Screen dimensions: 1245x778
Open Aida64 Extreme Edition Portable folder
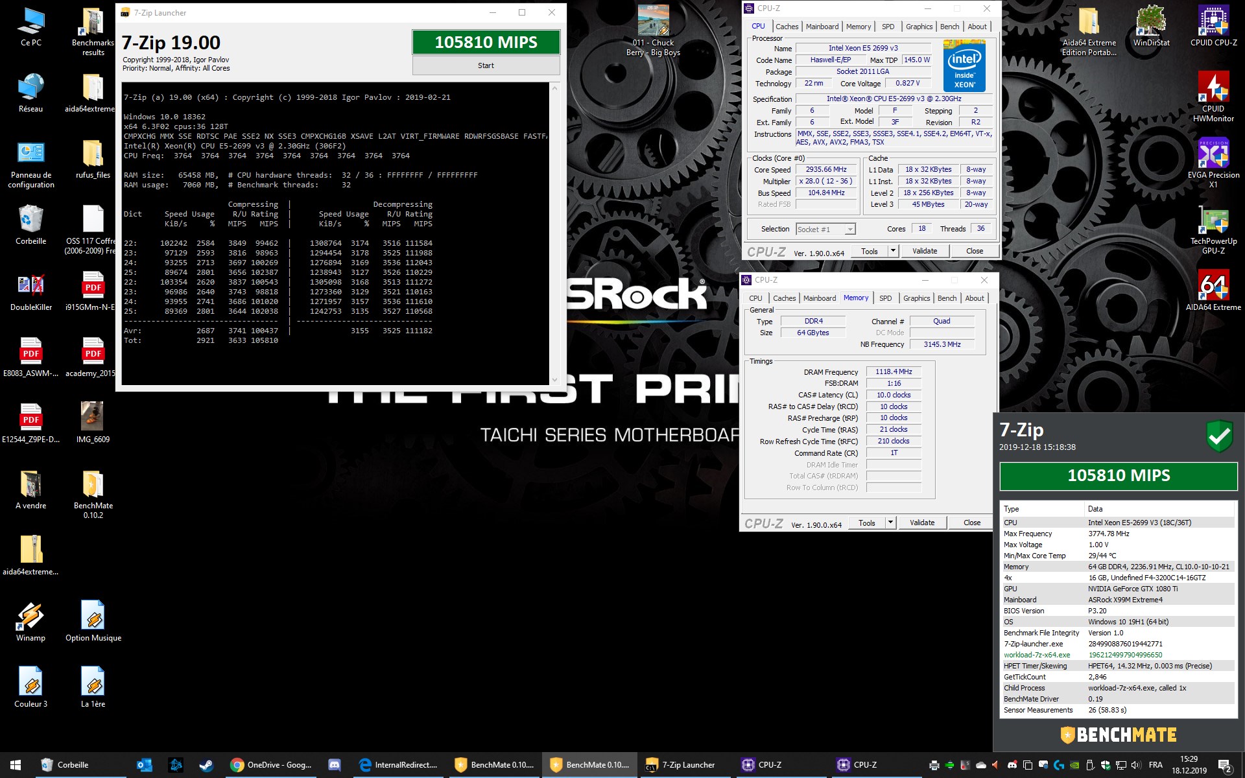click(1089, 31)
